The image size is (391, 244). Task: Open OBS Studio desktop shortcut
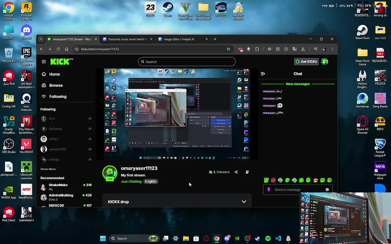point(9,146)
